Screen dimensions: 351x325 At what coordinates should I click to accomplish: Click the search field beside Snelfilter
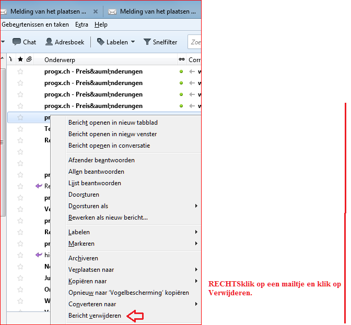195,42
